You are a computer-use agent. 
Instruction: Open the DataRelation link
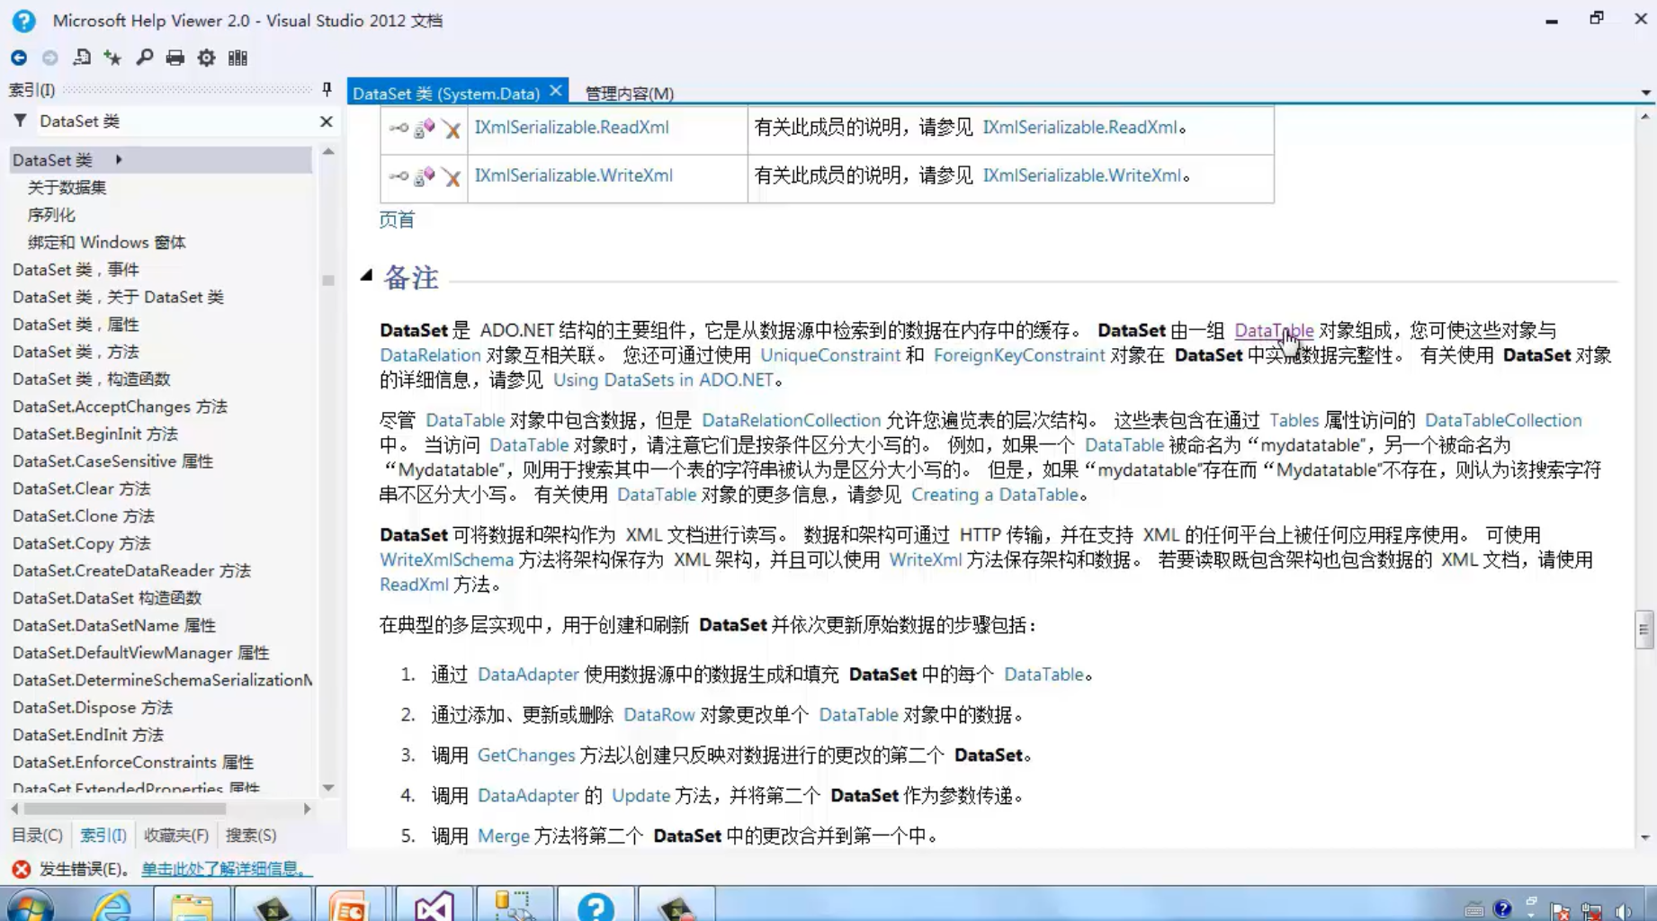pyautogui.click(x=430, y=355)
